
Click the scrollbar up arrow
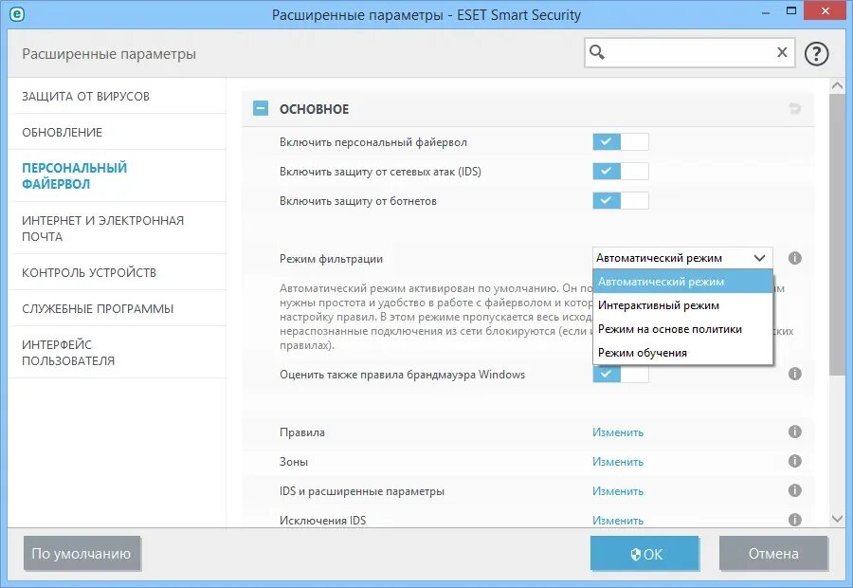(x=837, y=85)
